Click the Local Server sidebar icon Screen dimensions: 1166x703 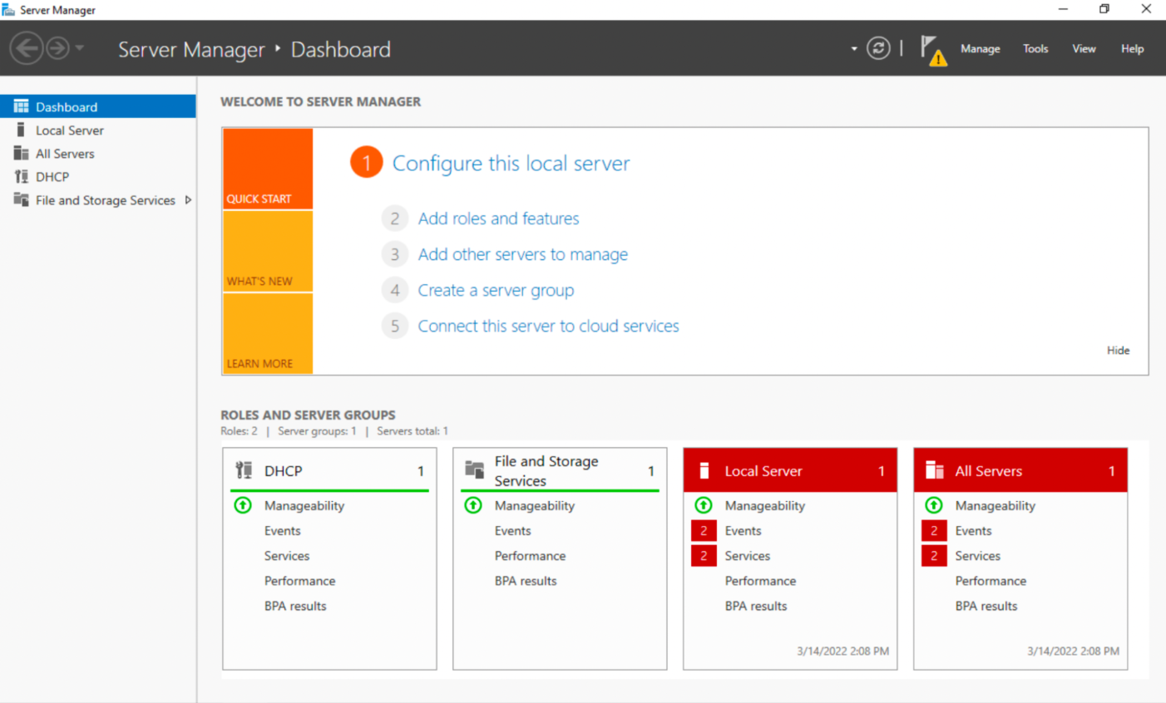pos(21,130)
